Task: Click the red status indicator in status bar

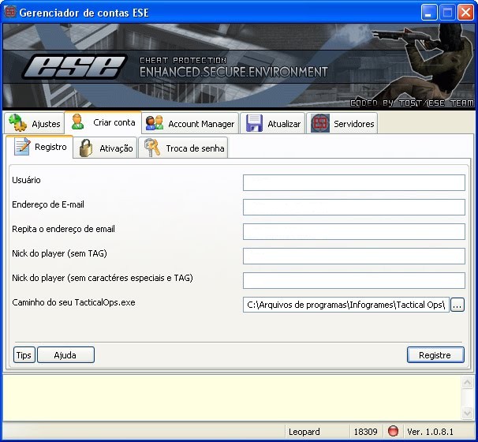Action: click(x=393, y=432)
